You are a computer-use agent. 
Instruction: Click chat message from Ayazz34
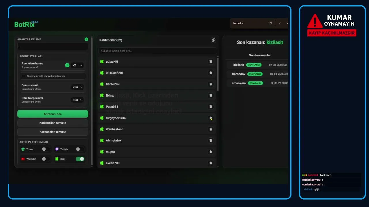pos(317,175)
